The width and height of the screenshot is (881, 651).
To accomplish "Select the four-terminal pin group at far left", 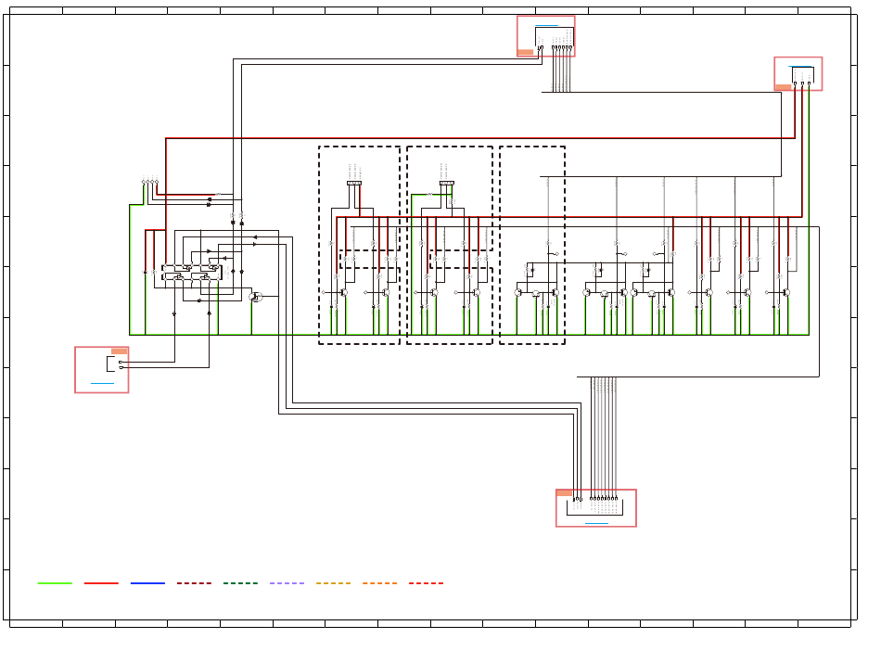I will click(150, 181).
